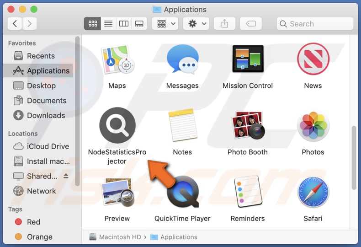Switch to icon view

point(93,23)
